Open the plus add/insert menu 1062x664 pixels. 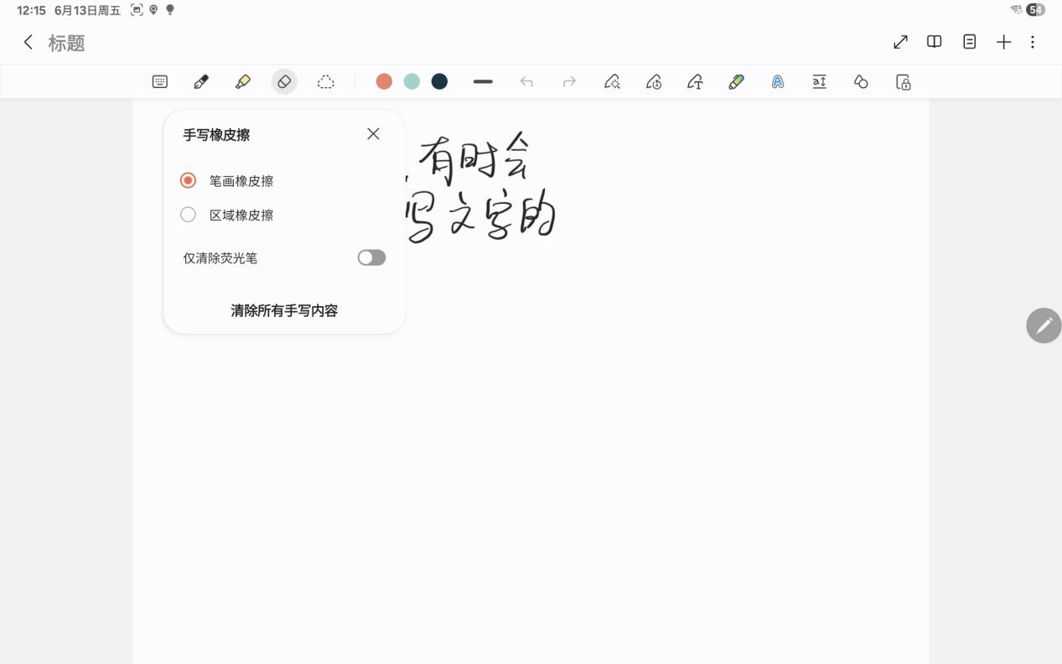(x=1003, y=42)
